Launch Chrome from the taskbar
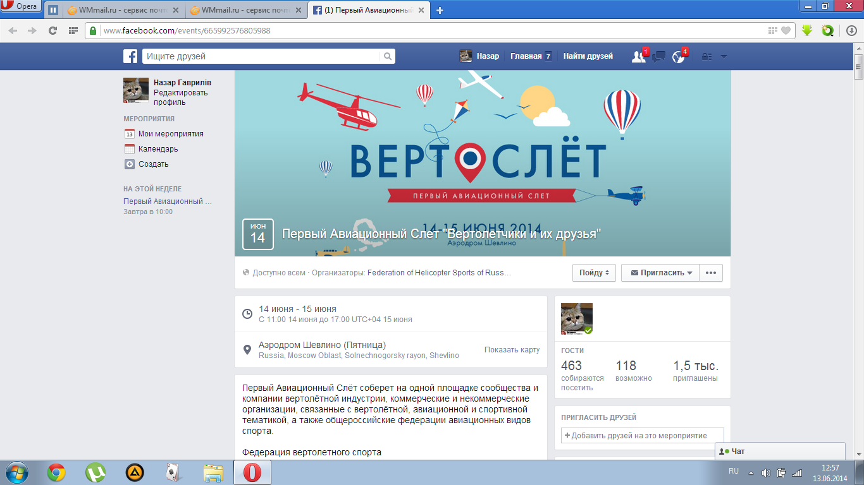864x485 pixels. point(56,472)
